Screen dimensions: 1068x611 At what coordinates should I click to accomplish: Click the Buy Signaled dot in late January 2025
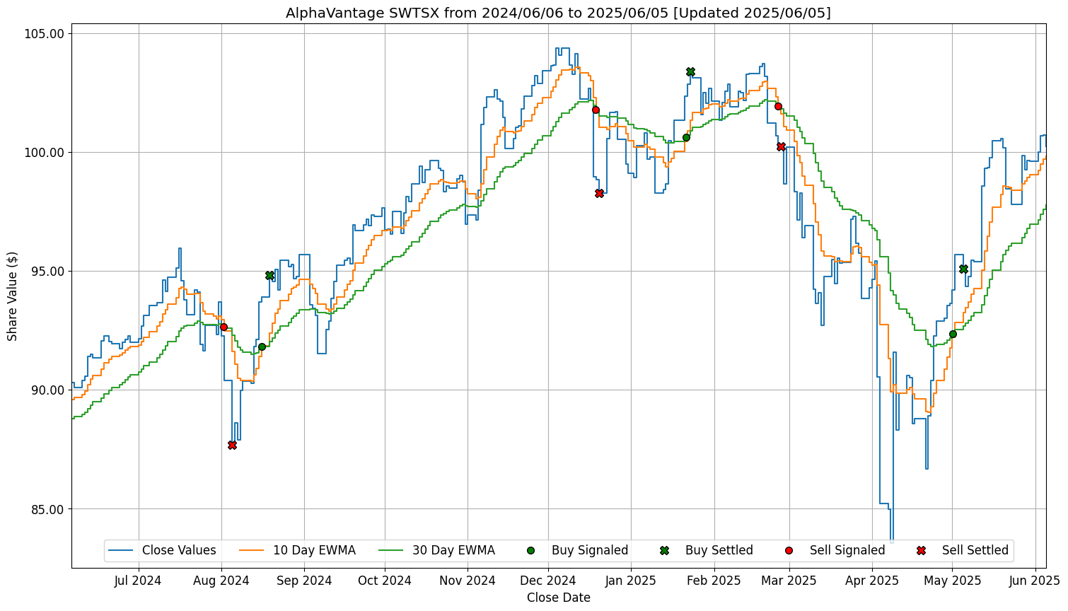[686, 137]
